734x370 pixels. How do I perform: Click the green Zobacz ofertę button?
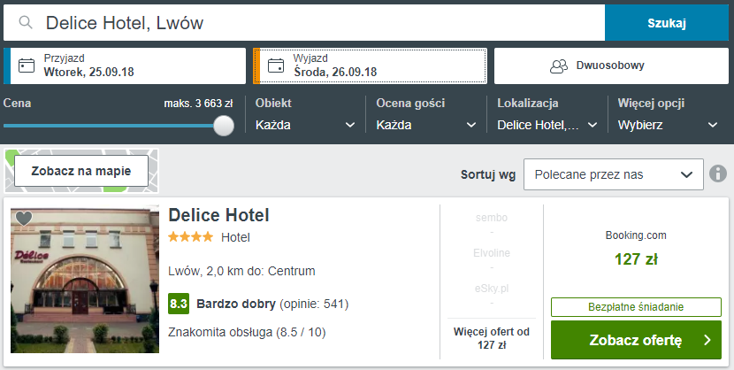pyautogui.click(x=636, y=340)
